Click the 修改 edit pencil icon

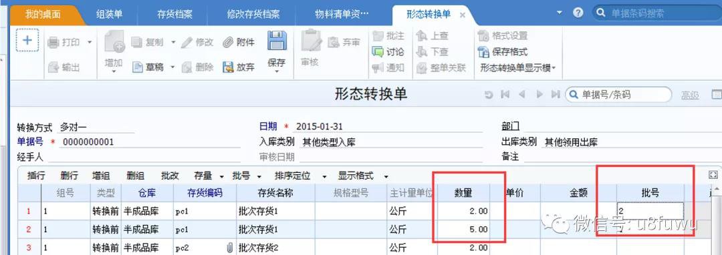pos(187,42)
